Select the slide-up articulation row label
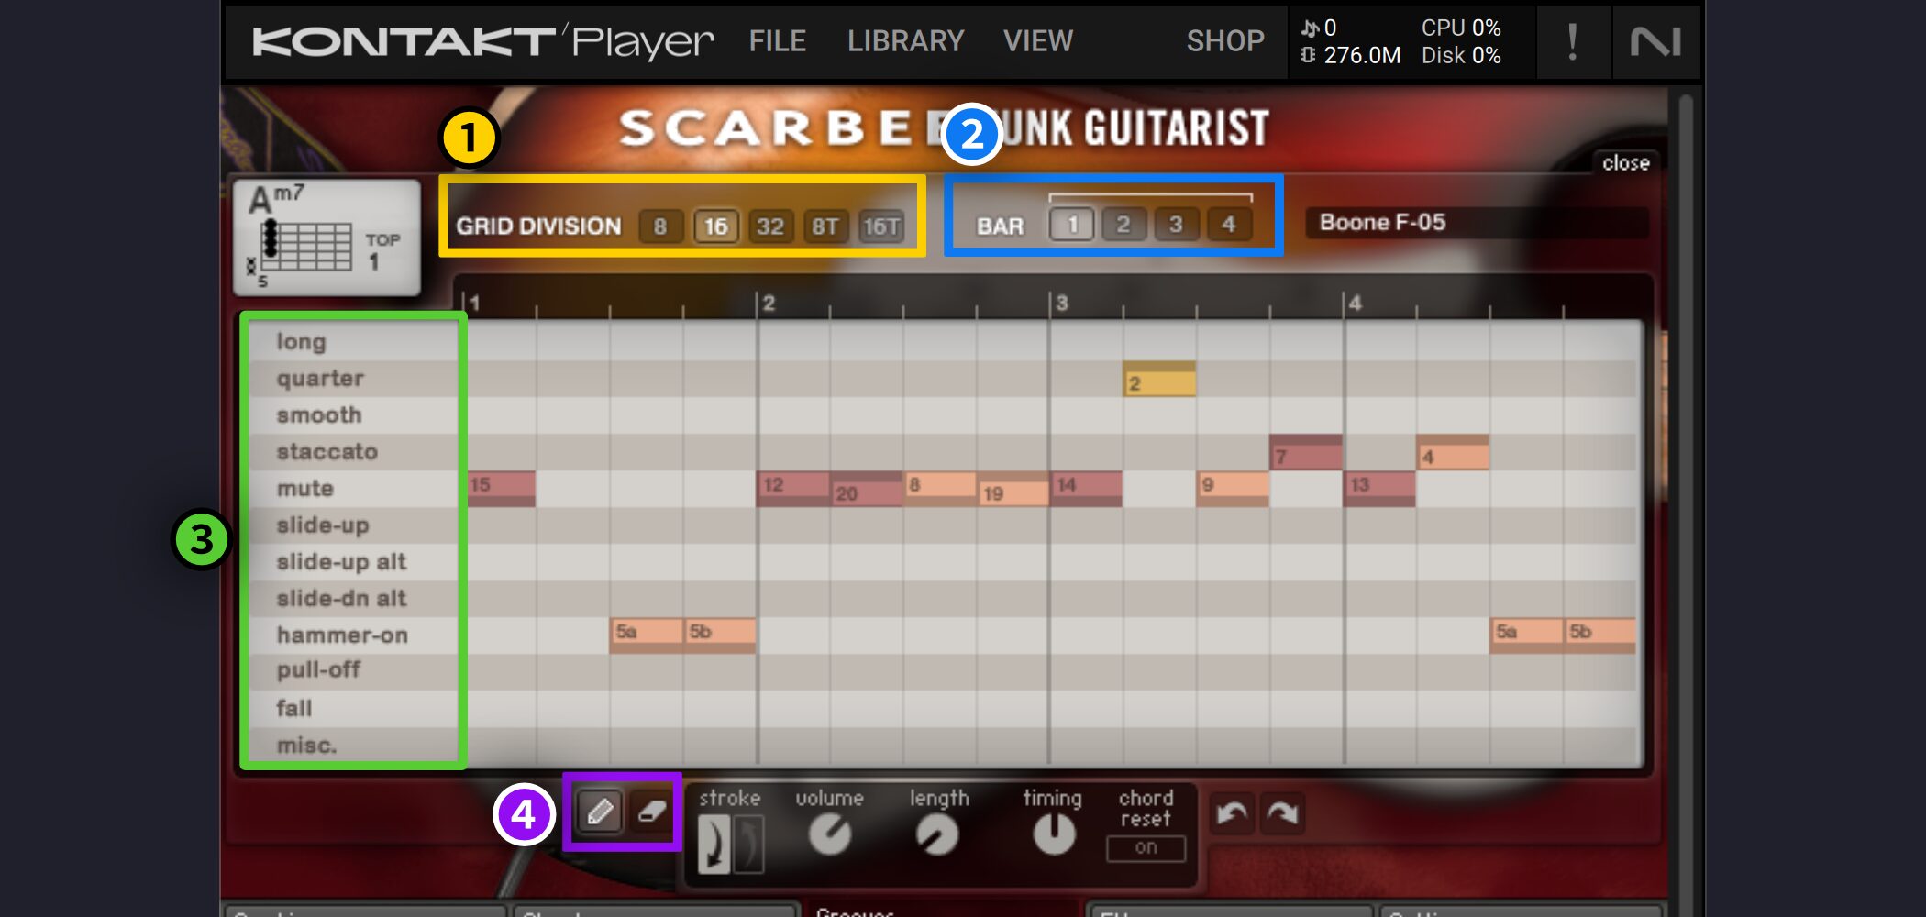This screenshot has height=917, width=1926. pyautogui.click(x=323, y=525)
